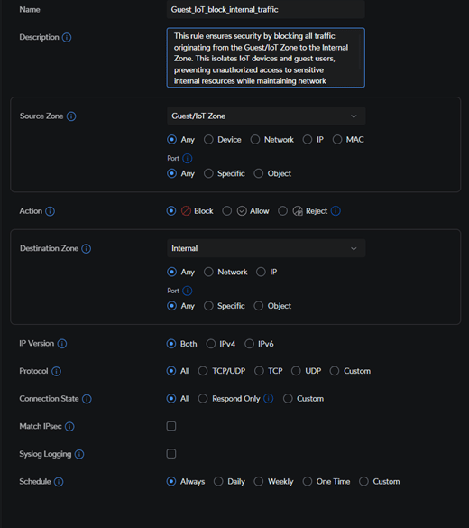Viewport: 469px width, 528px height.
Task: Enable the Match IPsec checkbox
Action: click(x=171, y=426)
